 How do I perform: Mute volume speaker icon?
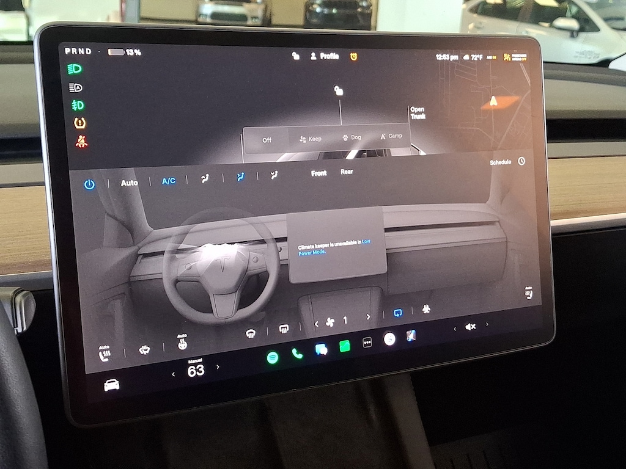point(470,327)
